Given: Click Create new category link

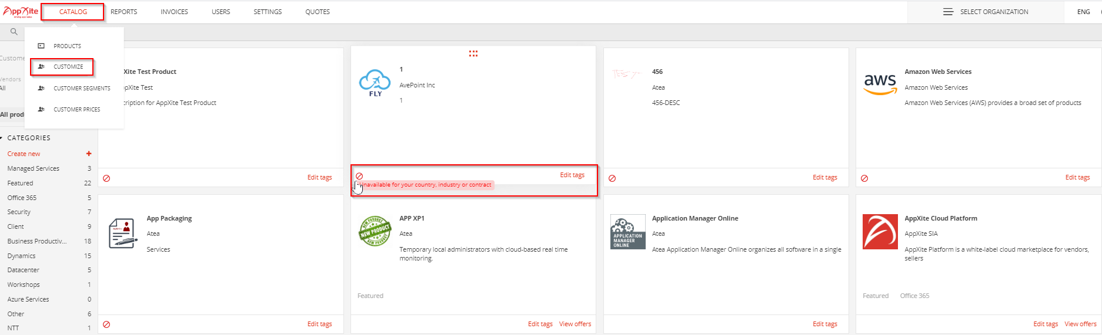Looking at the screenshot, I should [24, 154].
